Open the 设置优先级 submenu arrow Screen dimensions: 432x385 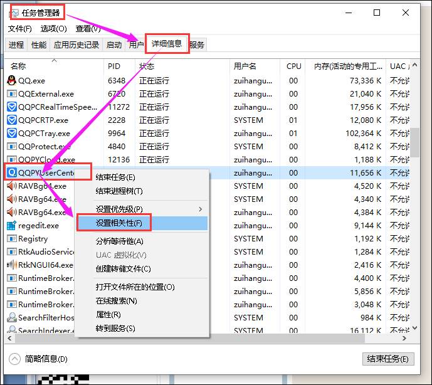tap(201, 209)
